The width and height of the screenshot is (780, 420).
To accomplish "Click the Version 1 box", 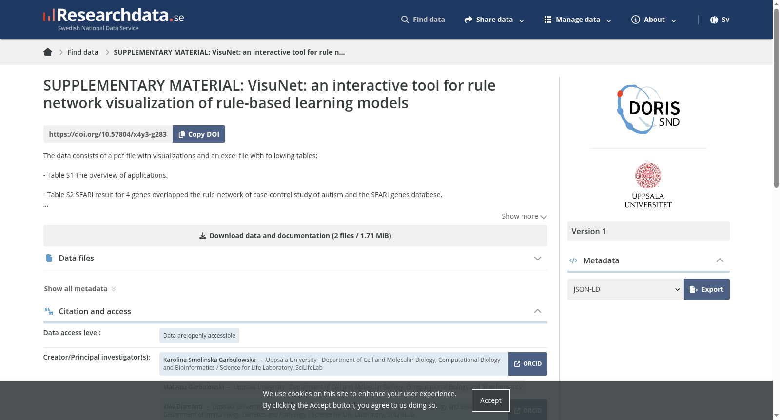I will click(x=648, y=231).
